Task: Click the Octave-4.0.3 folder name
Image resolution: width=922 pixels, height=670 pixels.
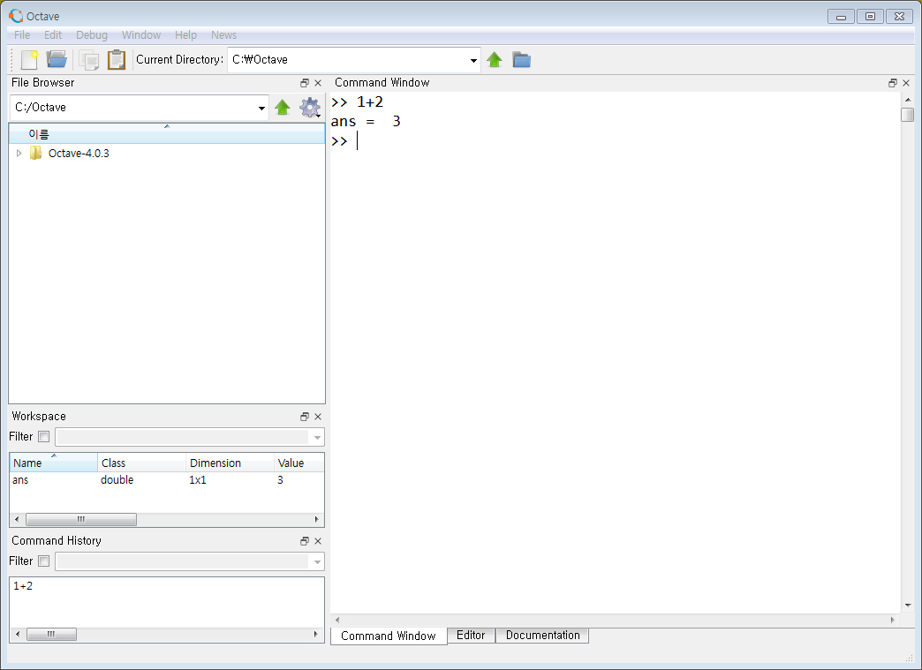Action: [79, 154]
